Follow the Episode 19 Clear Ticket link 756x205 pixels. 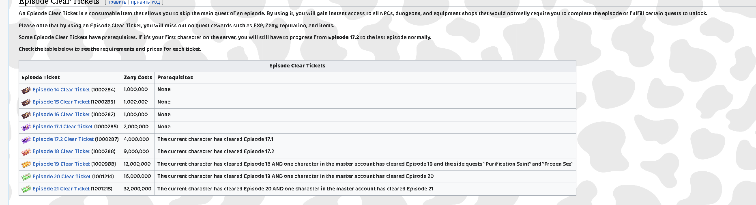point(61,164)
